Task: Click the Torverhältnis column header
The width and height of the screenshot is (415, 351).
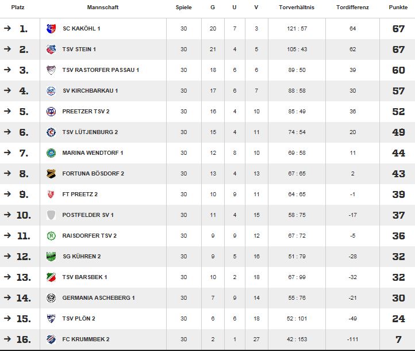Action: point(297,7)
